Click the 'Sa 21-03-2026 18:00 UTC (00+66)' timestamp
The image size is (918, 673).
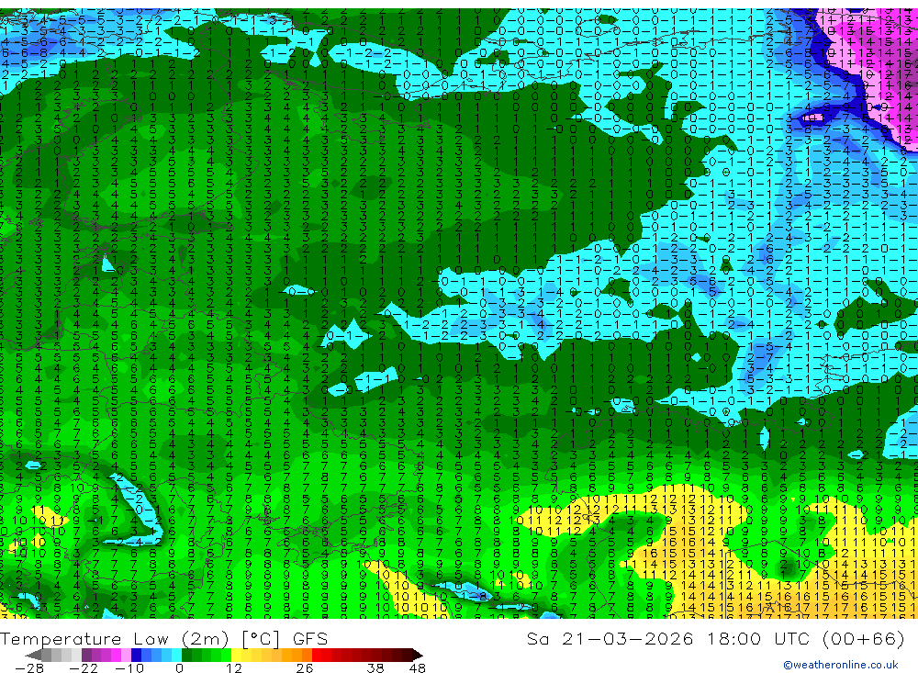pyautogui.click(x=716, y=638)
